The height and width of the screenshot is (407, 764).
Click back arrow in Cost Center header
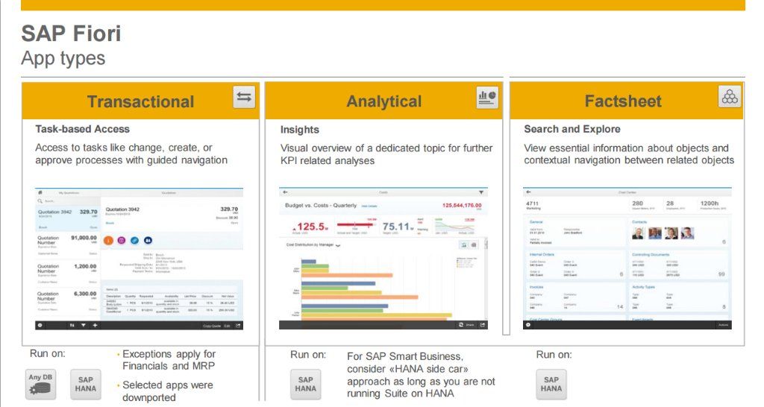click(528, 192)
